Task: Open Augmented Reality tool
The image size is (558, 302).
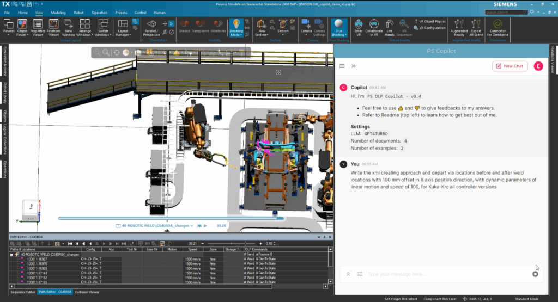Action: coord(459,28)
